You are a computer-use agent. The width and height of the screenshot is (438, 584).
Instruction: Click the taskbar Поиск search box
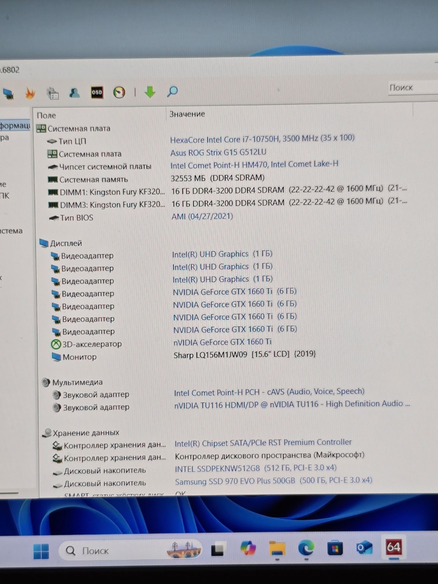tap(130, 551)
